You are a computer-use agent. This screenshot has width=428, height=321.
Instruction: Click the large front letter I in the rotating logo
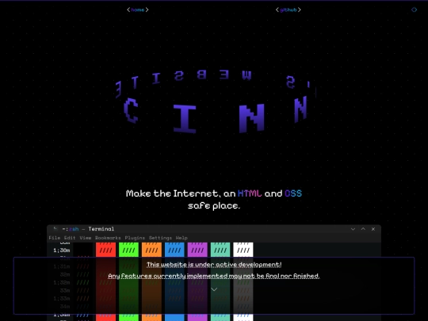[x=185, y=119]
